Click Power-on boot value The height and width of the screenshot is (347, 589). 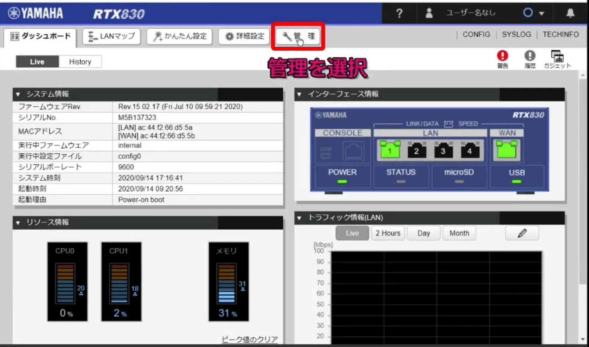[141, 200]
